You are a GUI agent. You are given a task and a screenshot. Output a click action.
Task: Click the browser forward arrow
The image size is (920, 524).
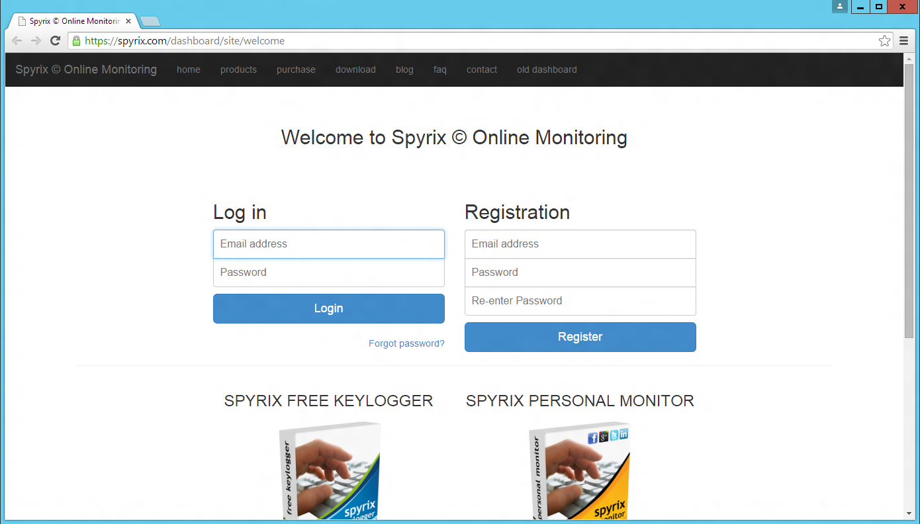tap(36, 41)
